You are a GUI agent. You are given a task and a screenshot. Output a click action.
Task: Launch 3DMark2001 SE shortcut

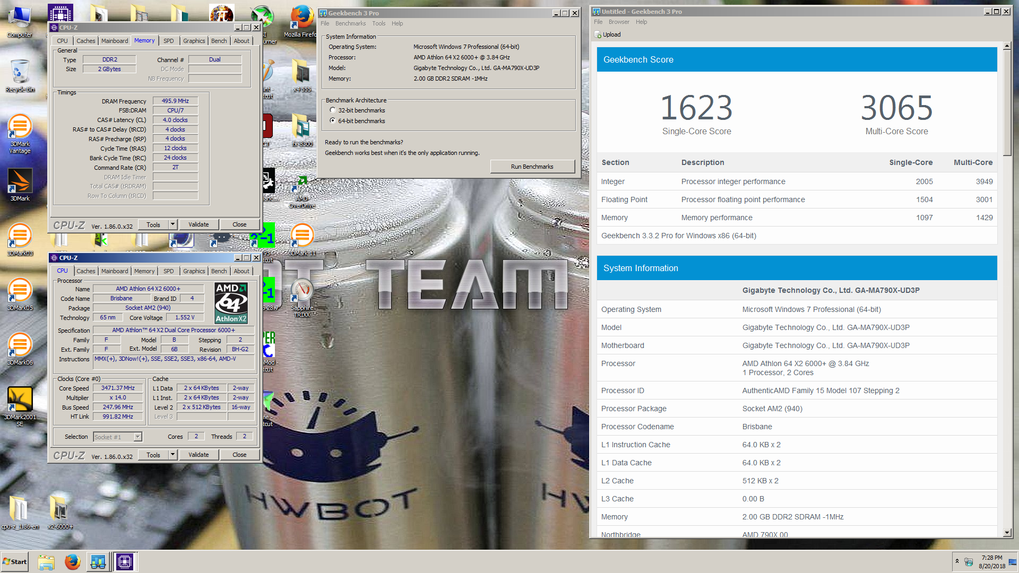pos(20,407)
